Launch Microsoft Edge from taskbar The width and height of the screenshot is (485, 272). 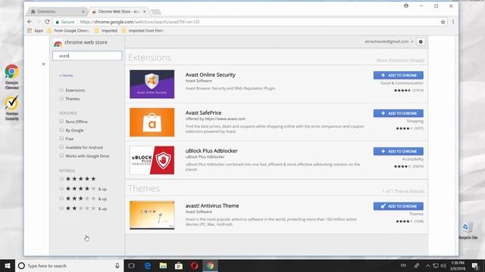coord(148,265)
